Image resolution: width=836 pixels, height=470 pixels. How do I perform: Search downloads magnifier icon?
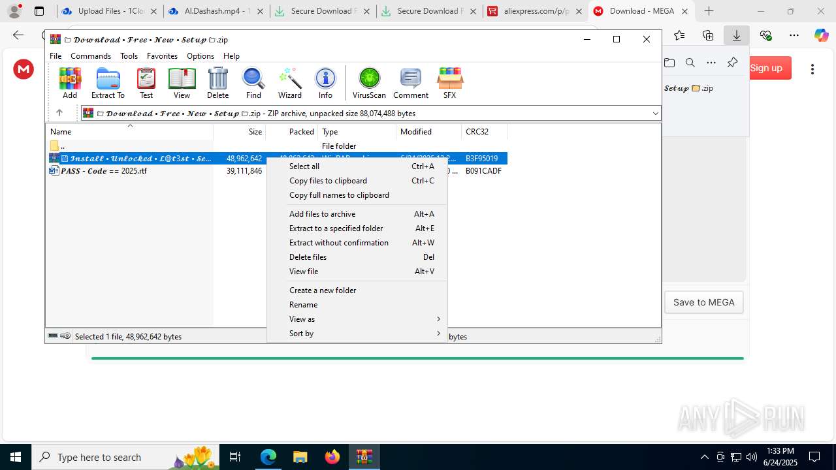[690, 63]
